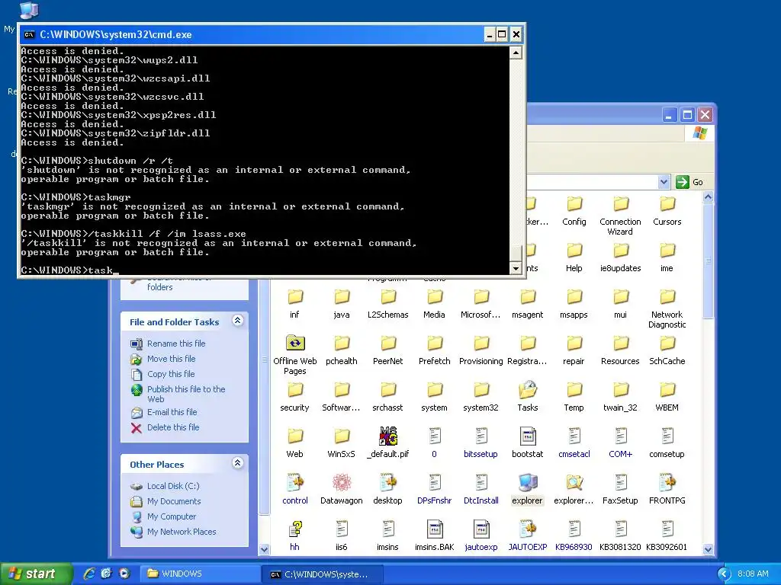This screenshot has width=781, height=585.
Task: Collapse the File and Folder Tasks panel
Action: point(238,321)
